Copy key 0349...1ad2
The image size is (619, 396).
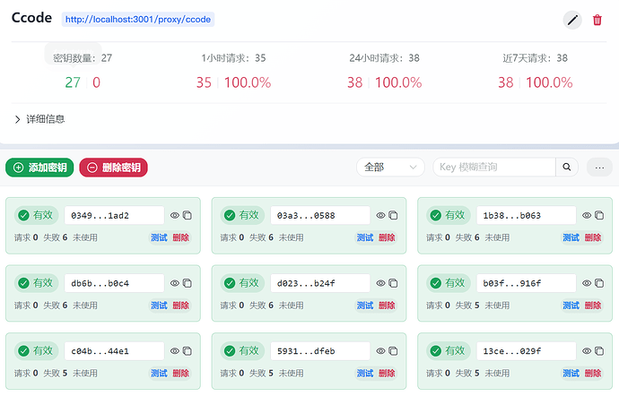(x=187, y=215)
